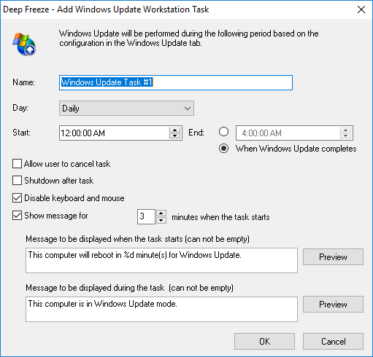Preview the Windows Update mode message
This screenshot has width=373, height=357.
pyautogui.click(x=333, y=304)
